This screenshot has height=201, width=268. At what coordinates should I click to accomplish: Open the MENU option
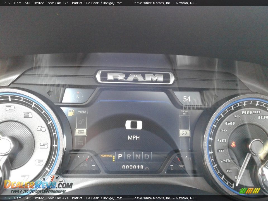[x=82, y=112]
